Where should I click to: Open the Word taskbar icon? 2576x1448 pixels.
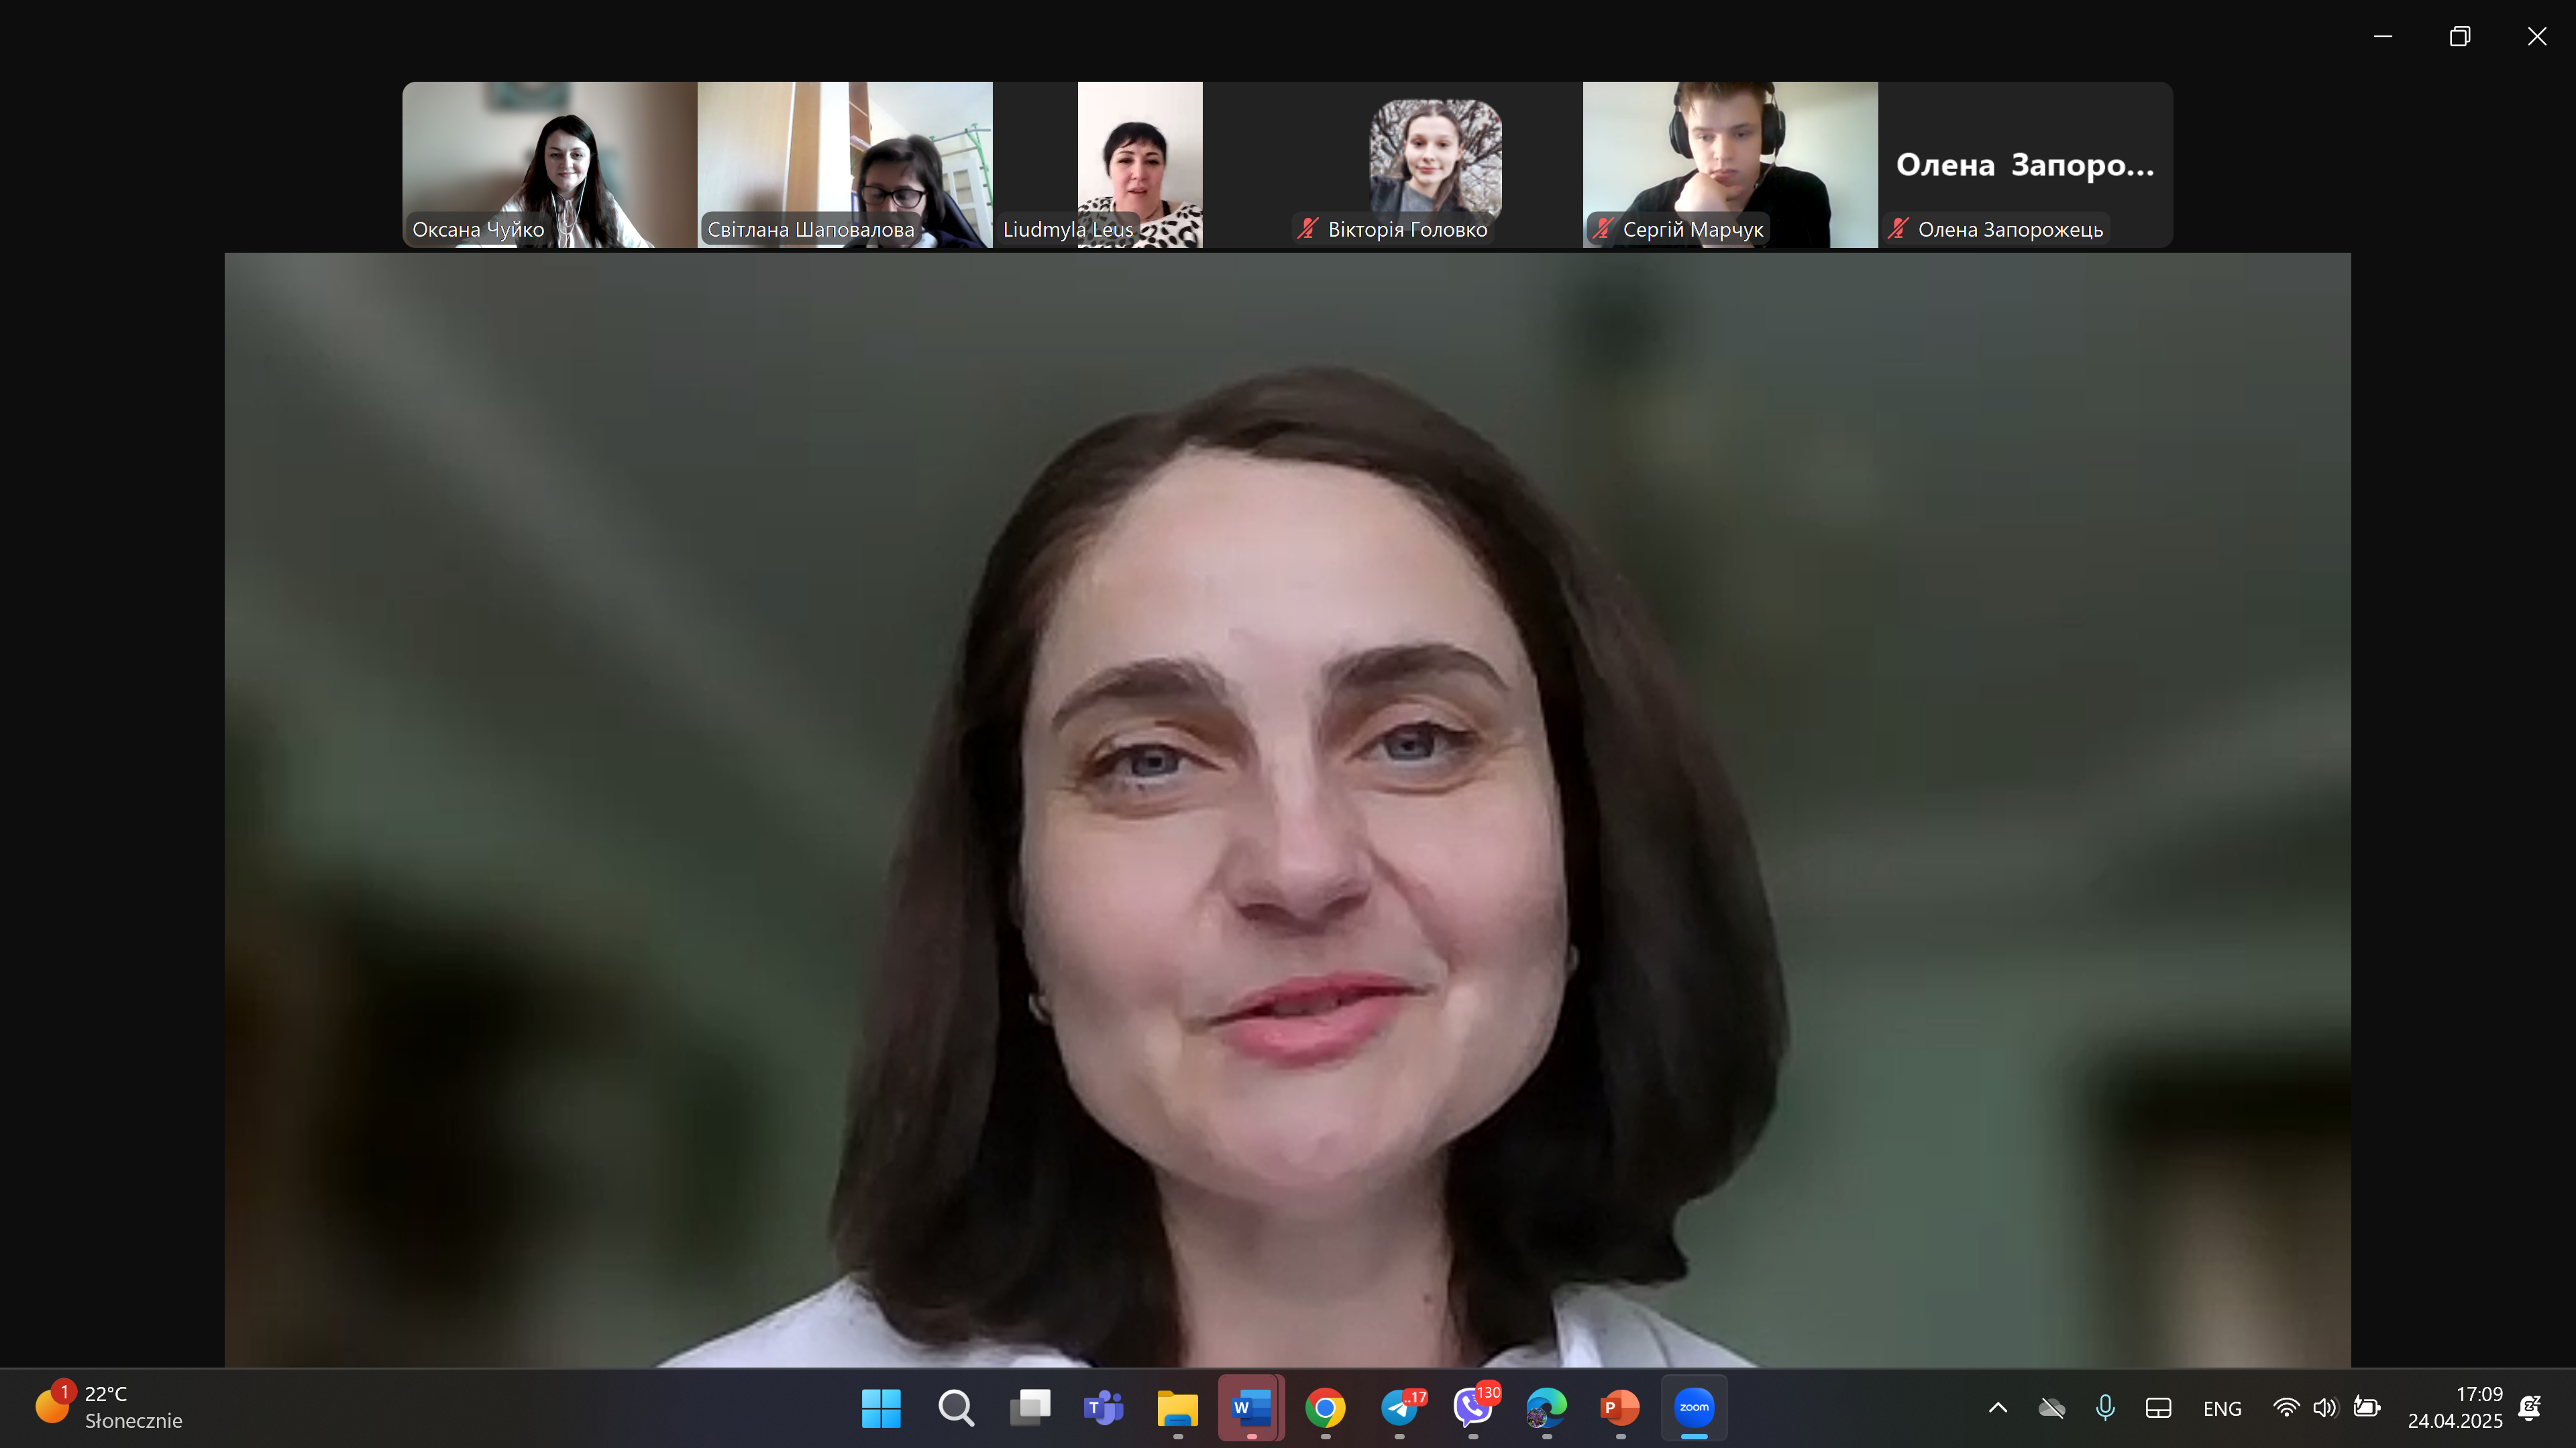(1251, 1407)
